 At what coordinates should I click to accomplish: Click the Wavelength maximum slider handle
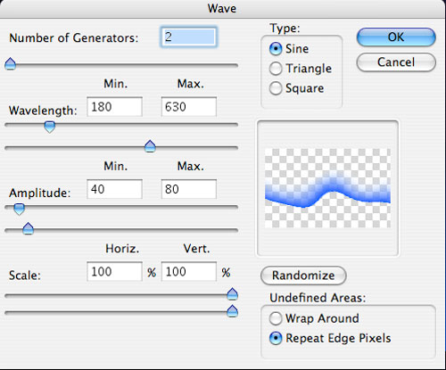coord(150,146)
